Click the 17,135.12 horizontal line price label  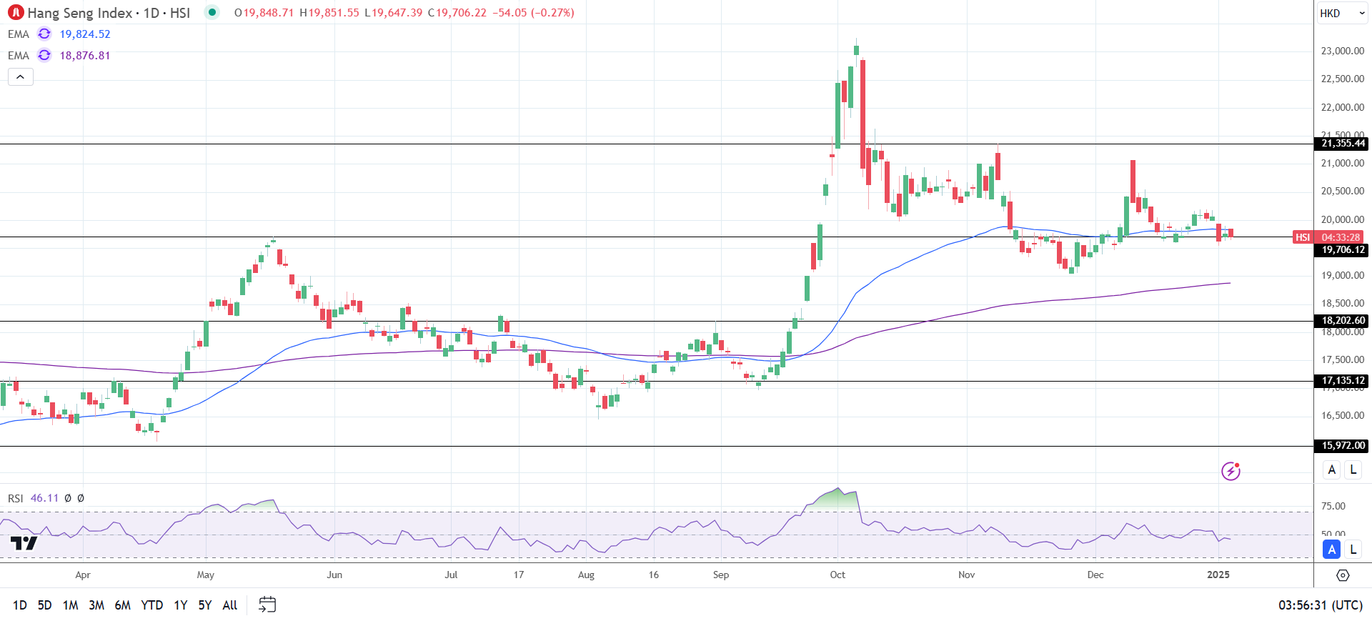click(1343, 381)
